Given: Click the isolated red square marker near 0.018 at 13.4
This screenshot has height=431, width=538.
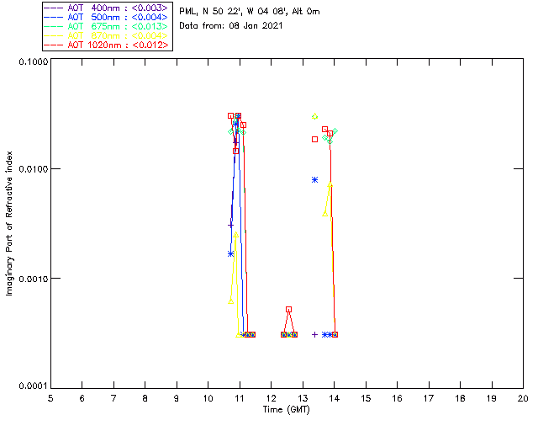Looking at the screenshot, I should tap(314, 139).
